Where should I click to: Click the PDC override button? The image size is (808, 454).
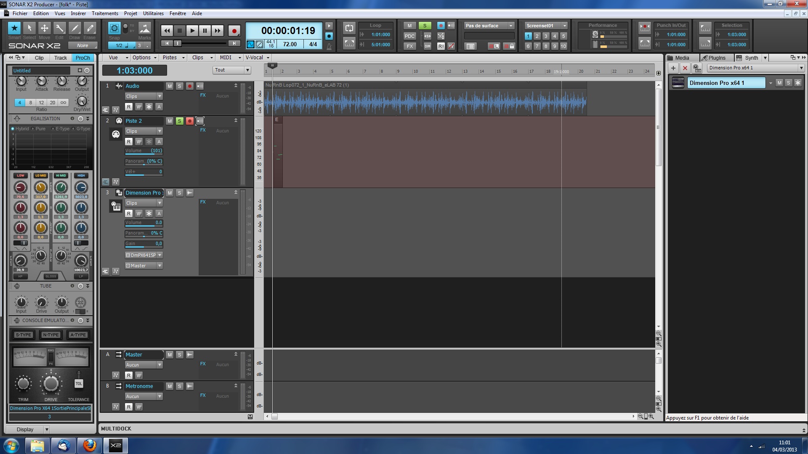[409, 36]
